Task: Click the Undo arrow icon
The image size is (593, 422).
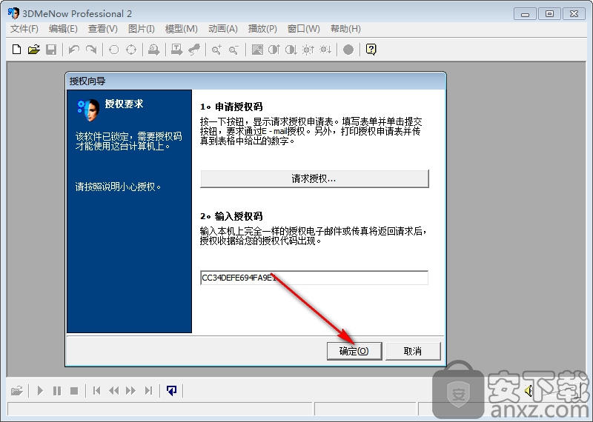Action: pyautogui.click(x=73, y=50)
